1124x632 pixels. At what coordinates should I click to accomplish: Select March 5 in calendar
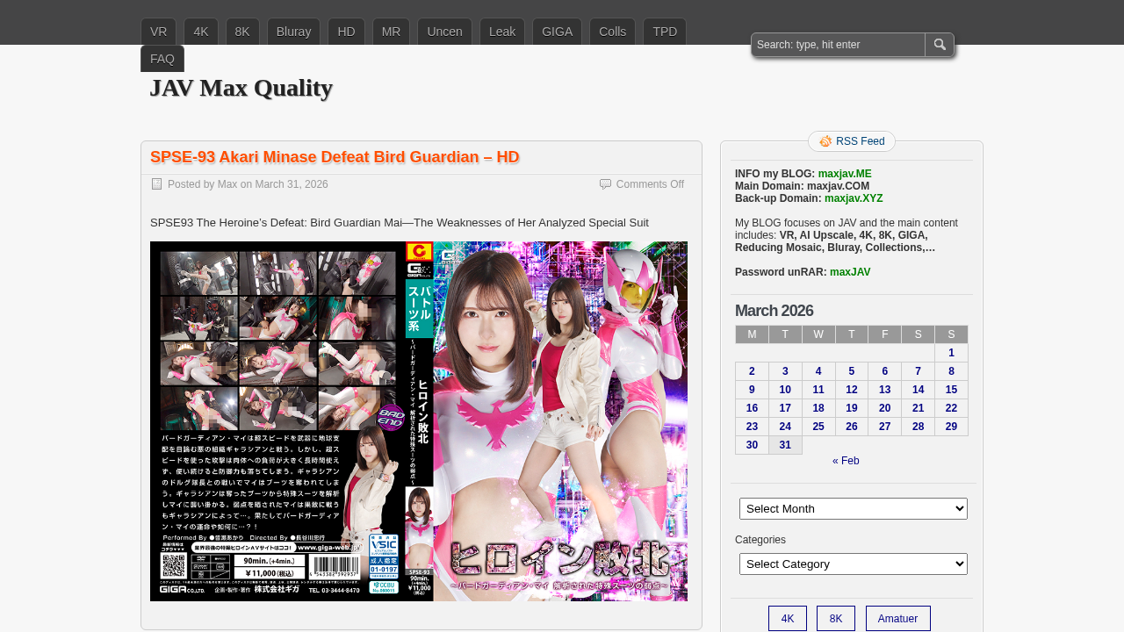click(851, 371)
